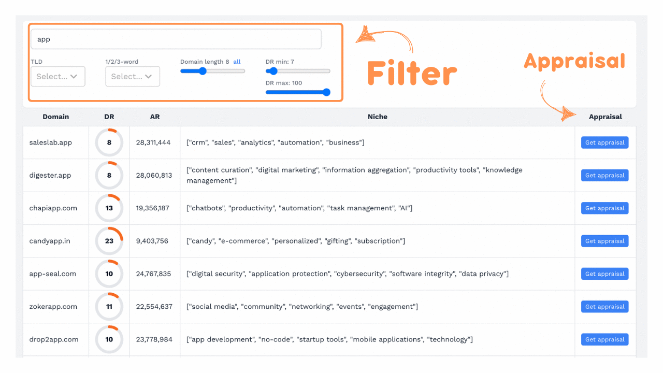Click the "all" link next to Domain length

coord(237,62)
